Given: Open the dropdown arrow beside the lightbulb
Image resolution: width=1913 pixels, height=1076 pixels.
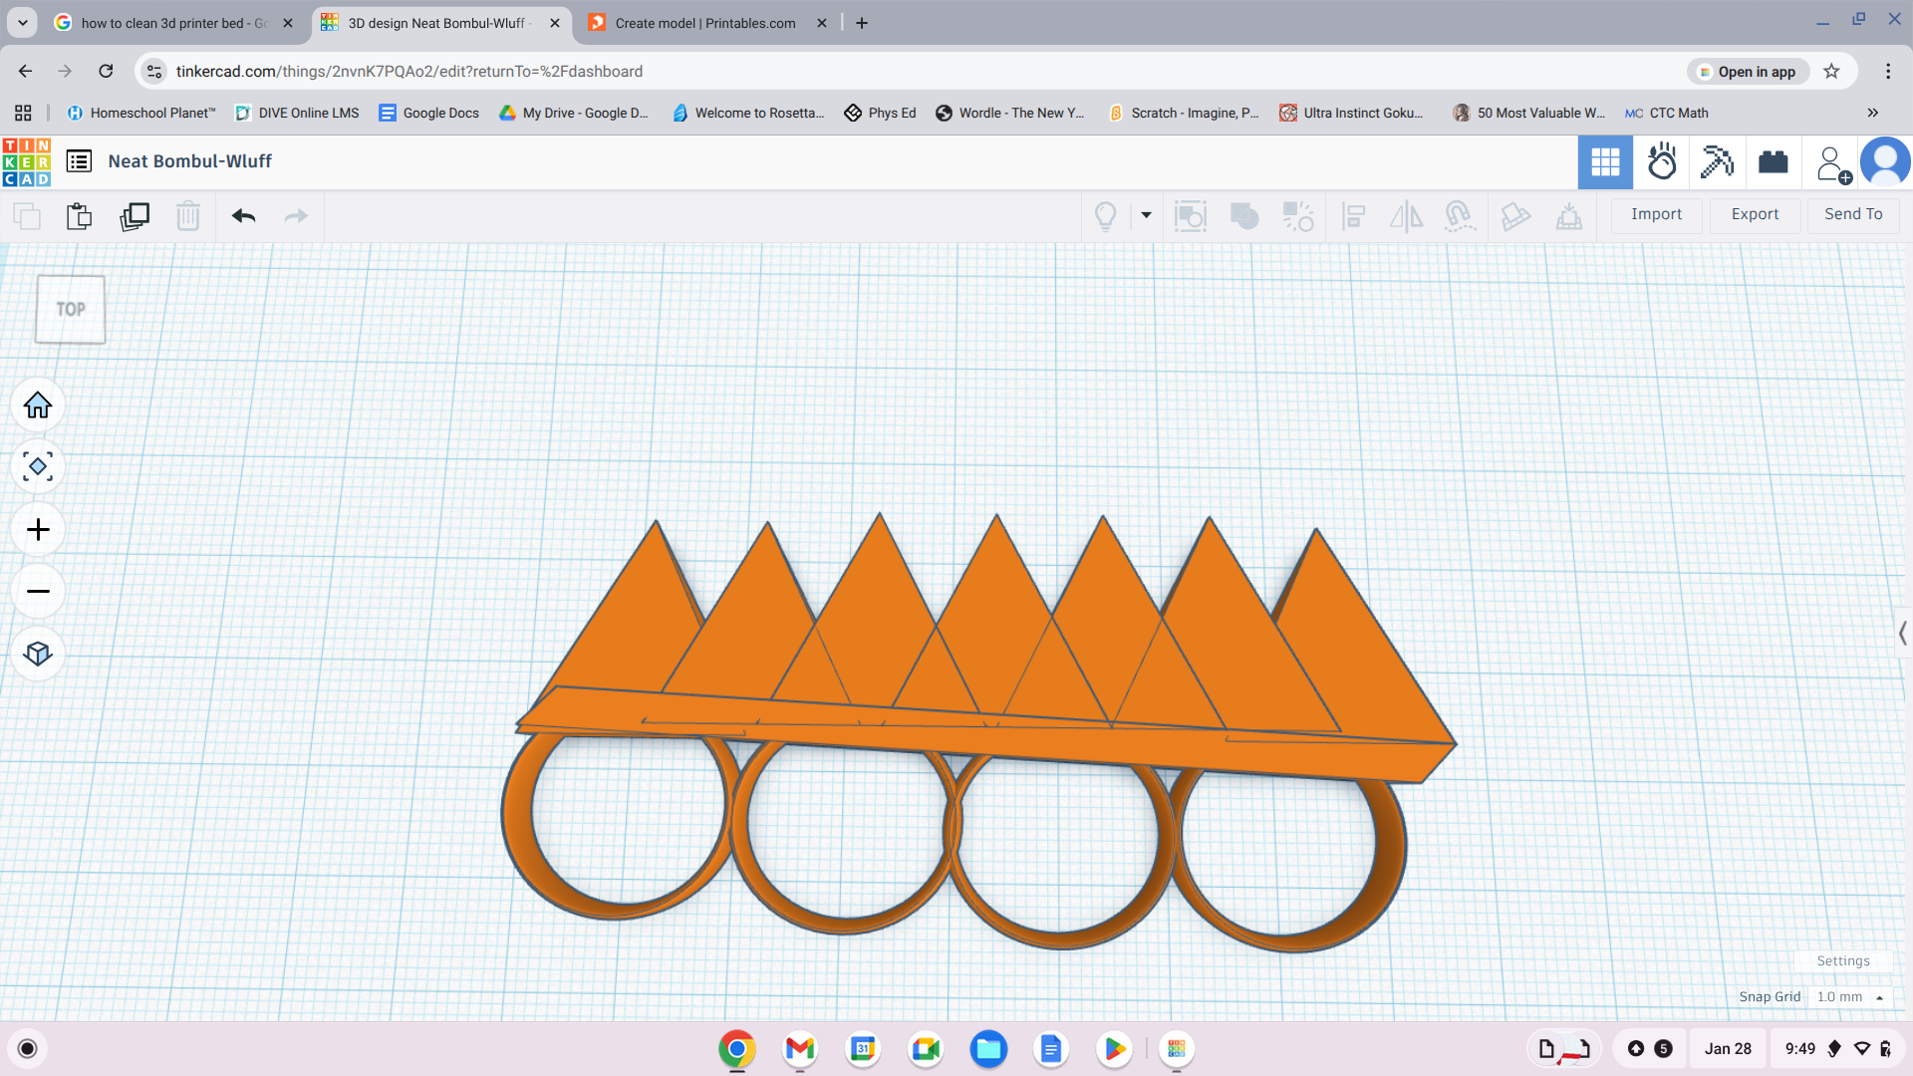Looking at the screenshot, I should pyautogui.click(x=1147, y=215).
